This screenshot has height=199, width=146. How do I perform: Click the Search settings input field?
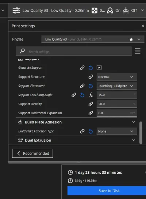pyautogui.click(x=74, y=51)
